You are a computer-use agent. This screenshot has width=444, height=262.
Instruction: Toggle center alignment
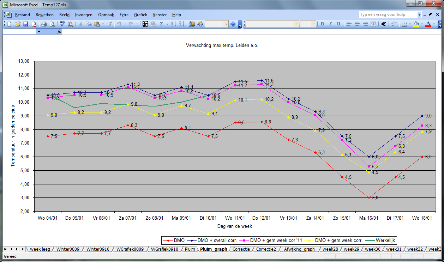(357, 24)
